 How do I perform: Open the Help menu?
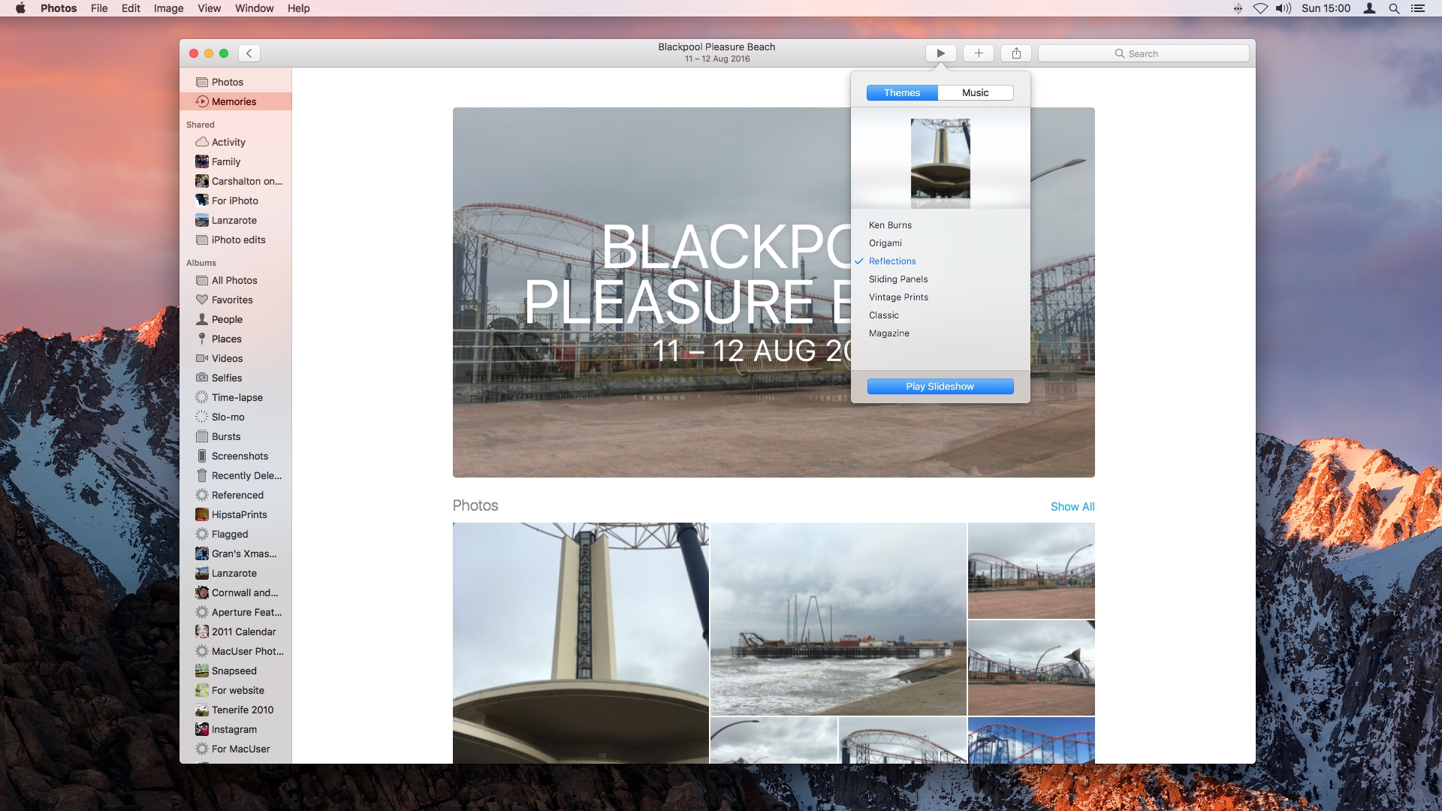click(298, 8)
